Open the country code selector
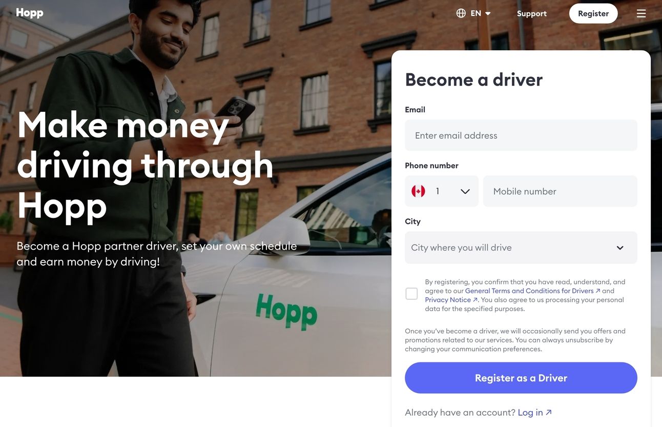The height and width of the screenshot is (427, 662). point(442,191)
